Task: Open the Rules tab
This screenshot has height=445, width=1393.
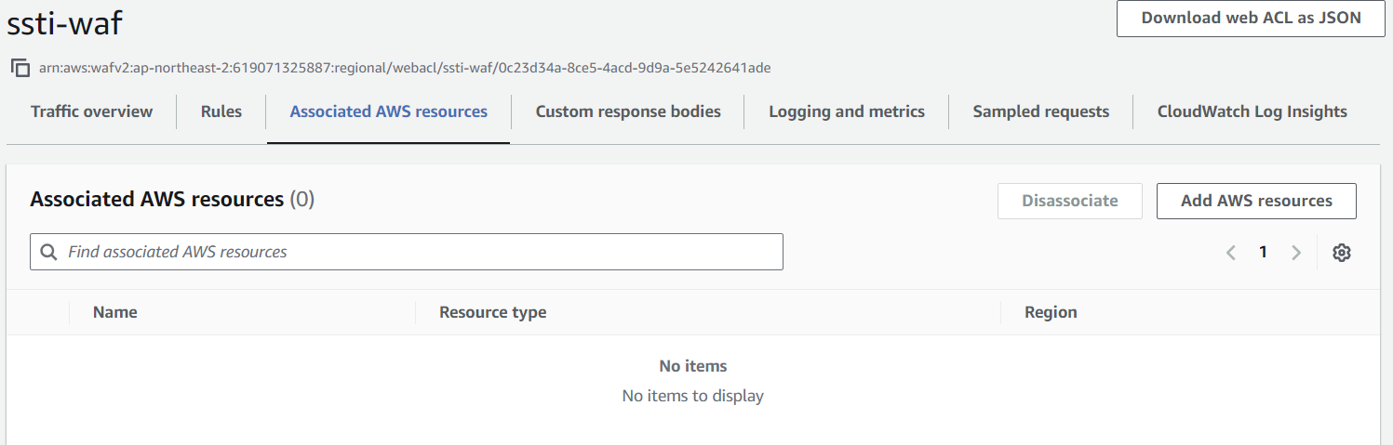Action: [x=221, y=111]
